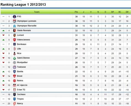Open the Montpellier team name link
Viewport: 131px width, 106px height.
(x=22, y=63)
